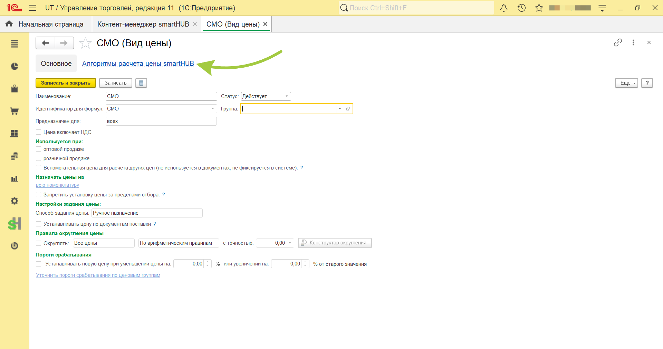Open the shopping cart section in sidebar
The width and height of the screenshot is (663, 349).
15,111
